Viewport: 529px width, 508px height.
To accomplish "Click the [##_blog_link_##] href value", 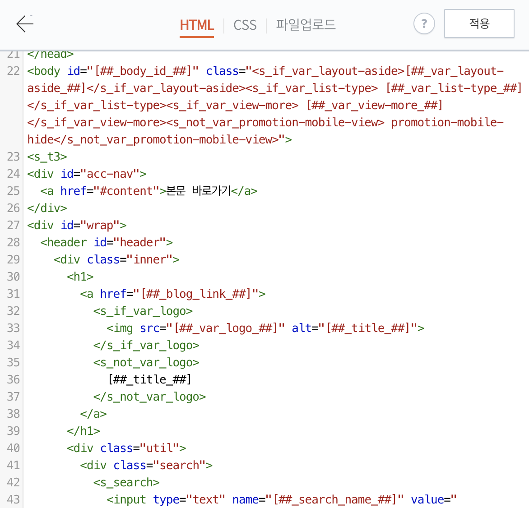I will pyautogui.click(x=196, y=294).
